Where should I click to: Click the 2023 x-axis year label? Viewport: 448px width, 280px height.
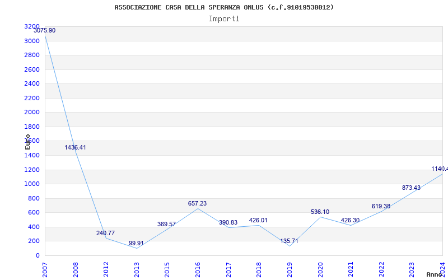click(412, 269)
